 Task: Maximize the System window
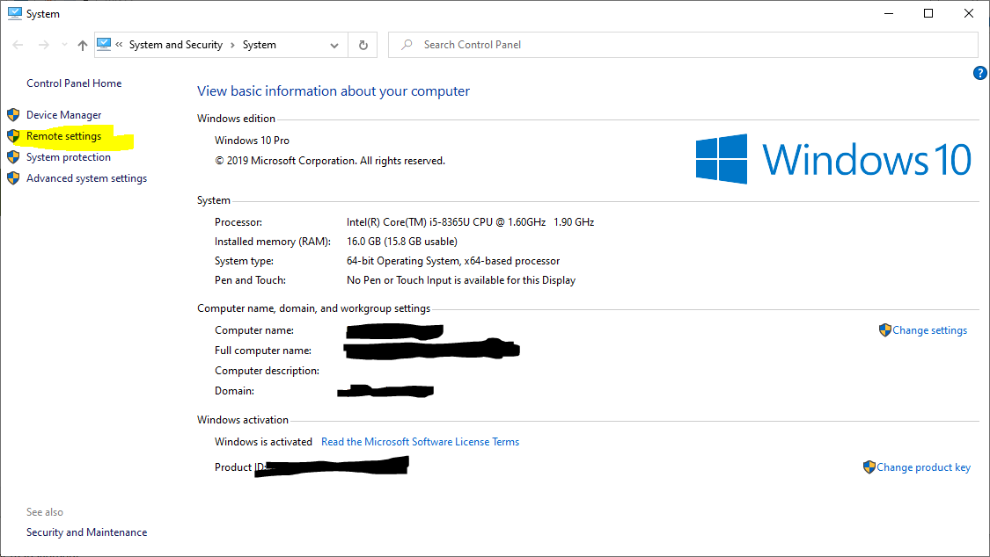point(928,13)
